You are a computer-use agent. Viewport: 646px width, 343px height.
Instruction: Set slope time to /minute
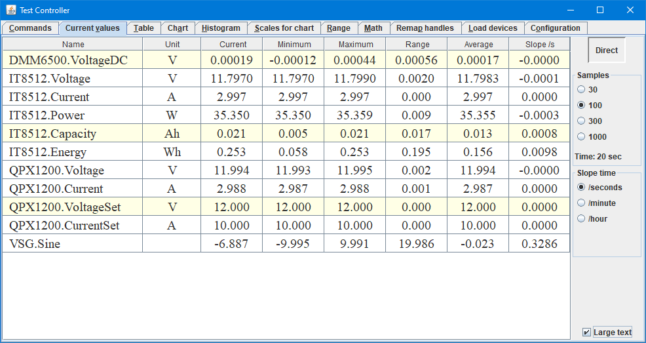coord(581,203)
